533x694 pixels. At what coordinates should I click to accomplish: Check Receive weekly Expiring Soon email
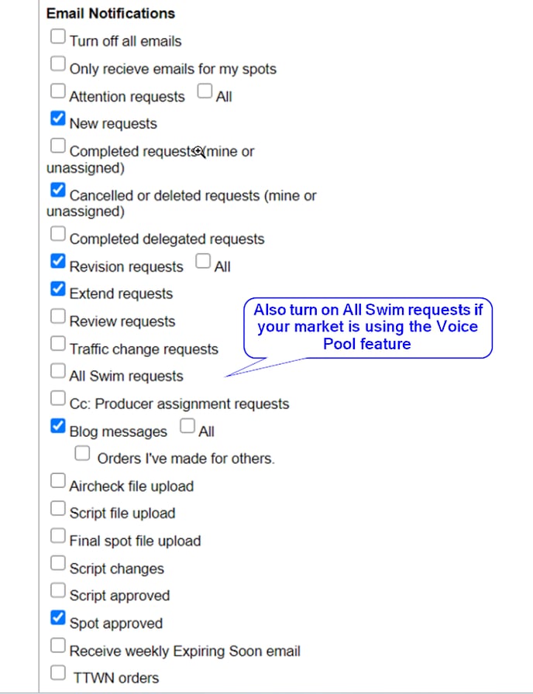[58, 645]
